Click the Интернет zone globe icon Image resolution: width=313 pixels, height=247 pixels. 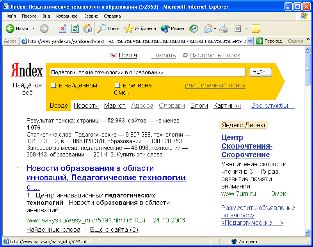(234, 242)
